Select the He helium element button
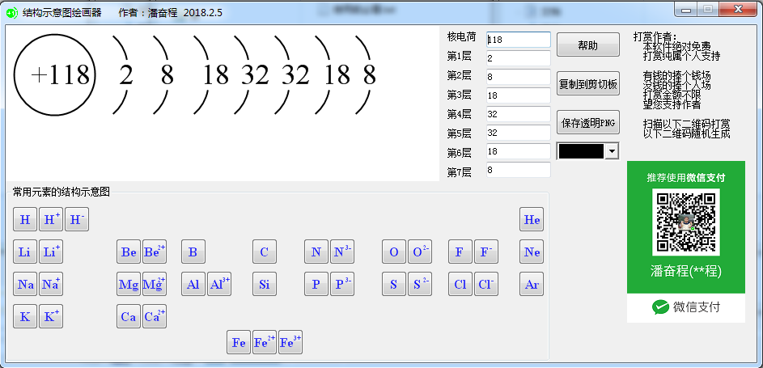This screenshot has width=763, height=368. [532, 220]
